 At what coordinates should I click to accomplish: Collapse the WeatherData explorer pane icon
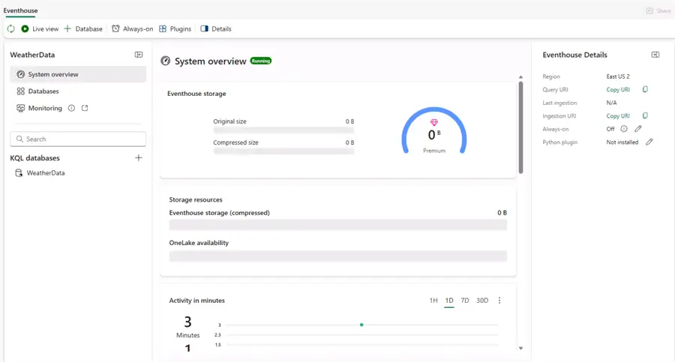coord(139,55)
